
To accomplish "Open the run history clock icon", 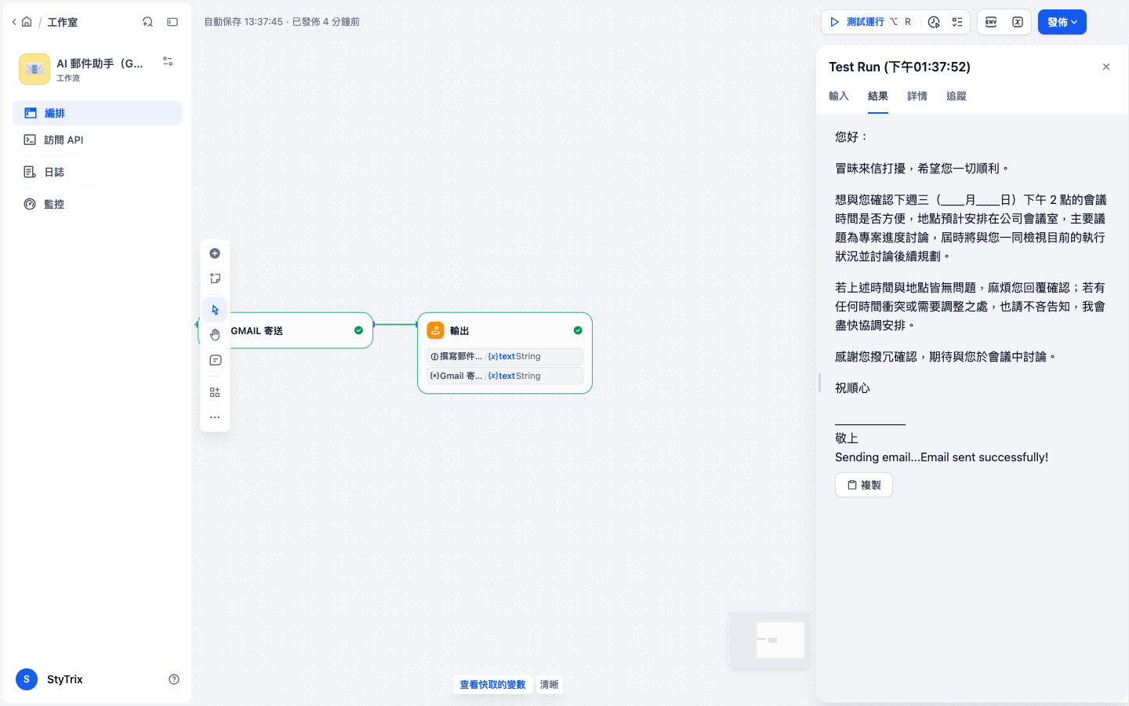I will coord(933,22).
